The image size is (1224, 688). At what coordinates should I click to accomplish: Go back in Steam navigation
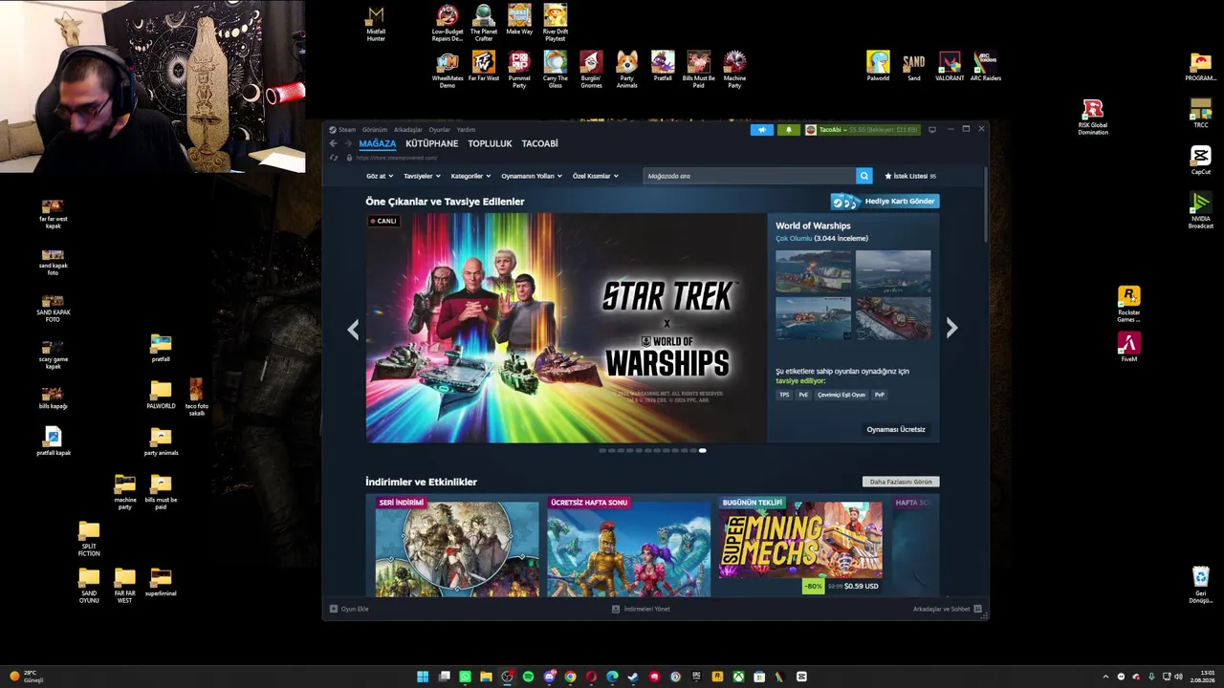click(333, 143)
